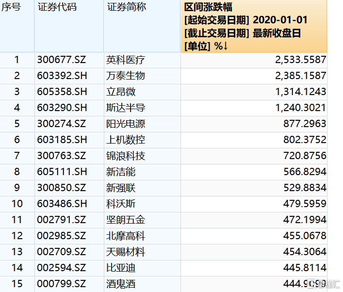Select row number 5
Screen dimensions: 343x292
pos(17,124)
